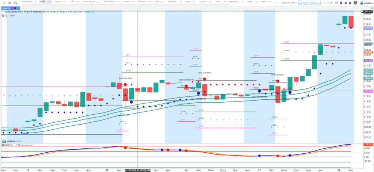
Task: Click the search magnifier icon
Action: pos(3,3)
